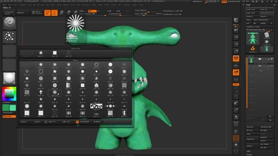Open the current brush thumbnail

pyautogui.click(x=10, y=23)
